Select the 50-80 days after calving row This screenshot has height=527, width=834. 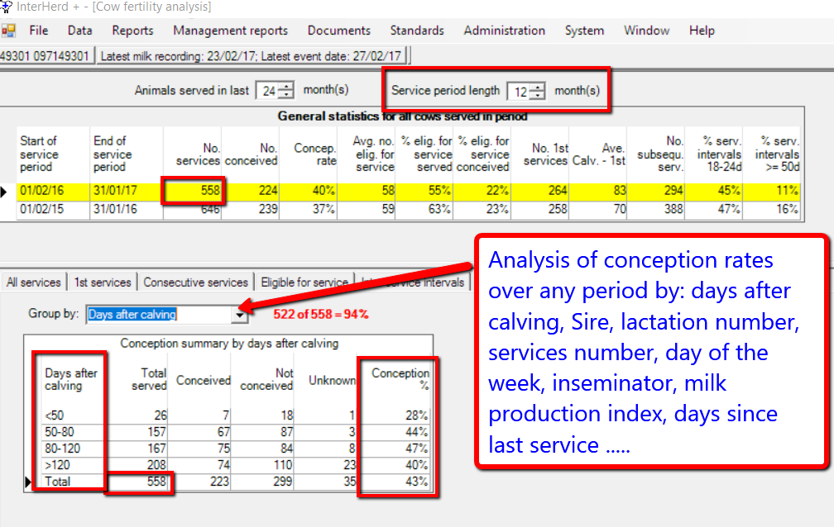click(237, 432)
